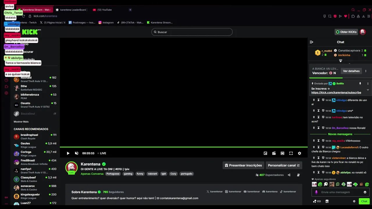Click the purple microphone icon in chat input
The height and width of the screenshot is (209, 372).
click(x=316, y=192)
